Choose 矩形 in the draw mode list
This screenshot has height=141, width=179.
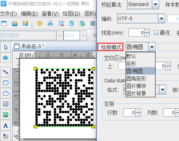click(x=141, y=64)
